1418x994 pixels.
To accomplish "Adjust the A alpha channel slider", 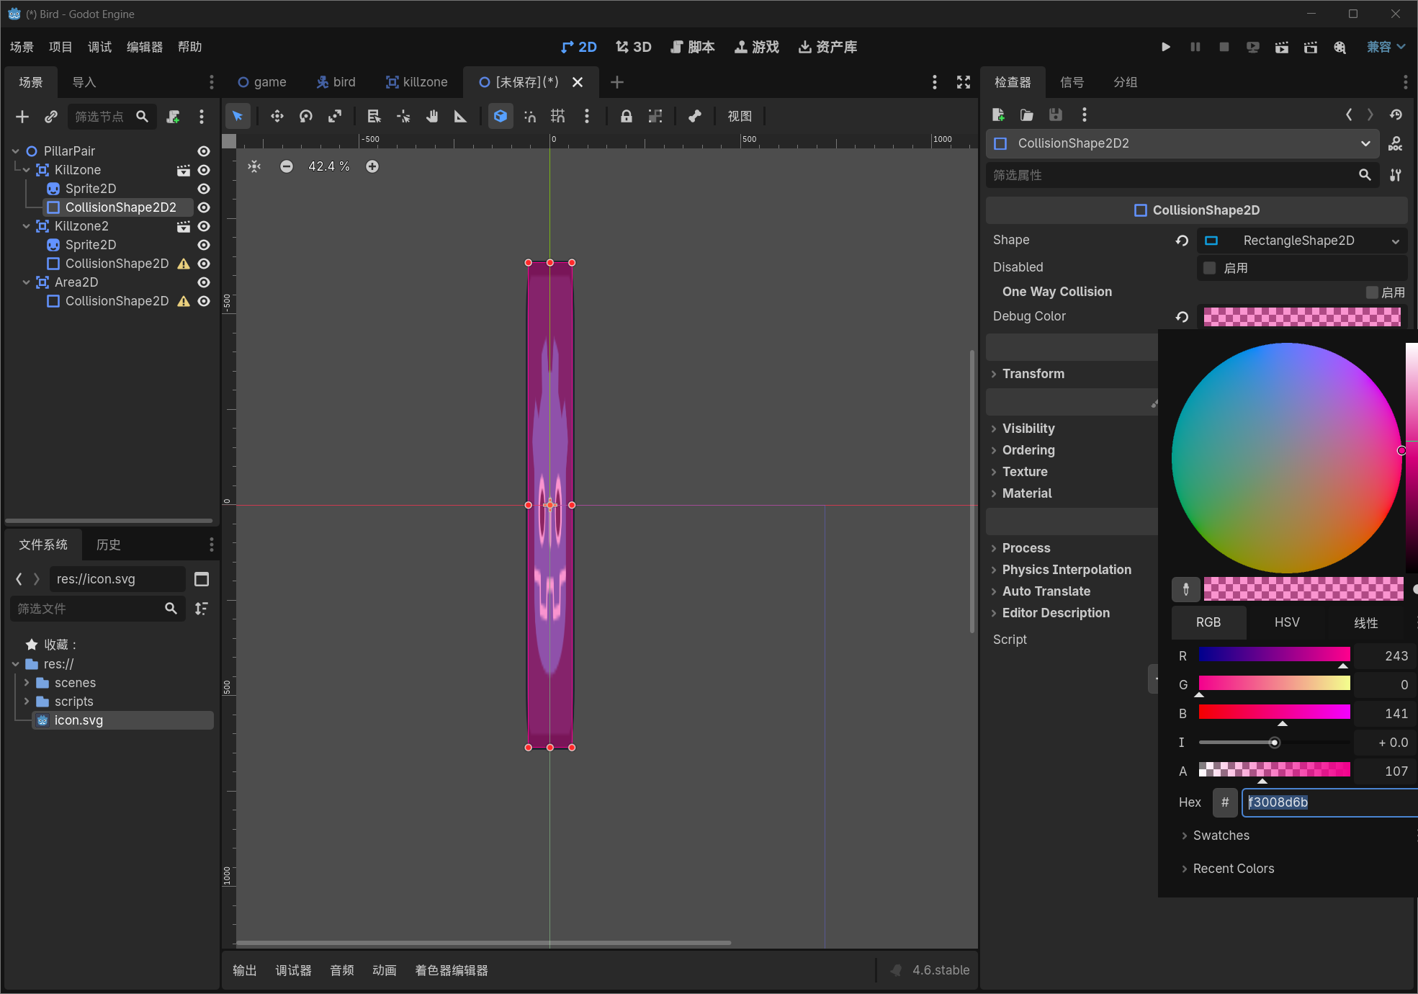I will point(1275,771).
